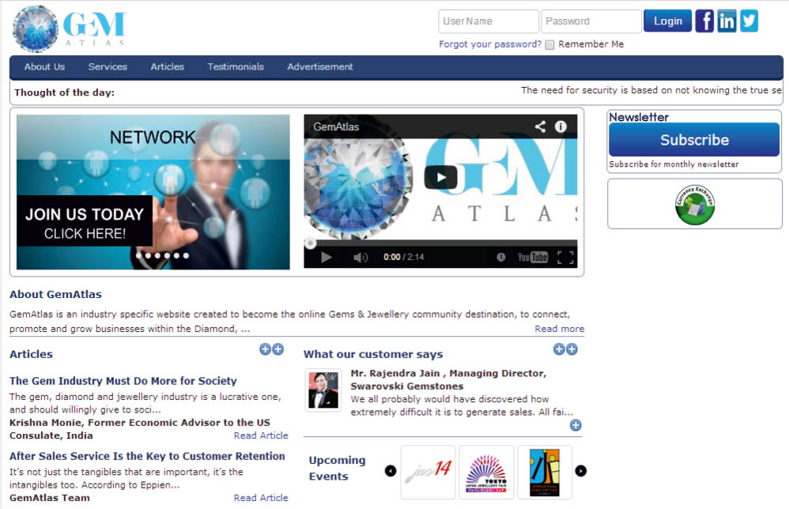Open the Facebook page icon

coord(704,21)
